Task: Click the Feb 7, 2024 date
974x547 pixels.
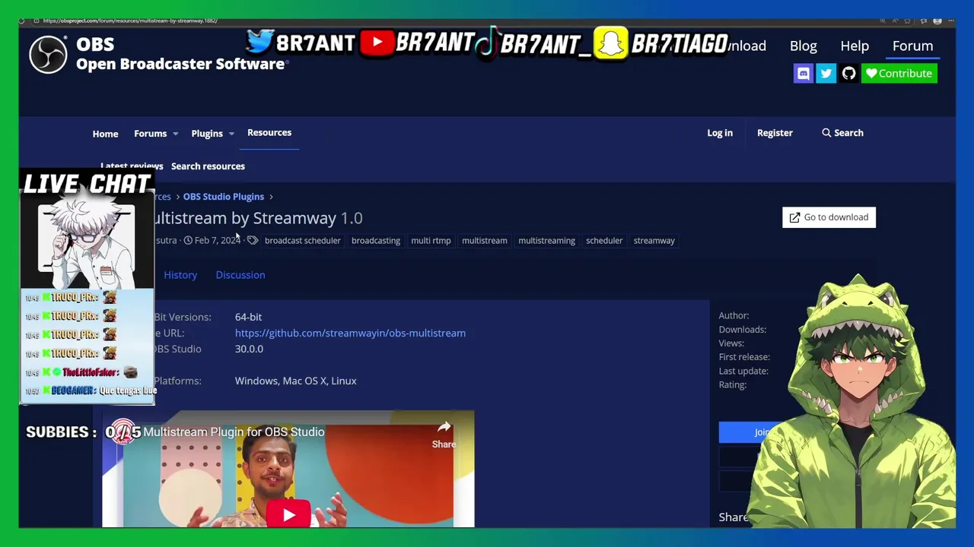Action: point(217,241)
